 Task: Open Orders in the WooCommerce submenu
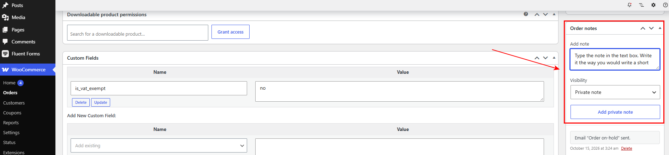point(10,93)
